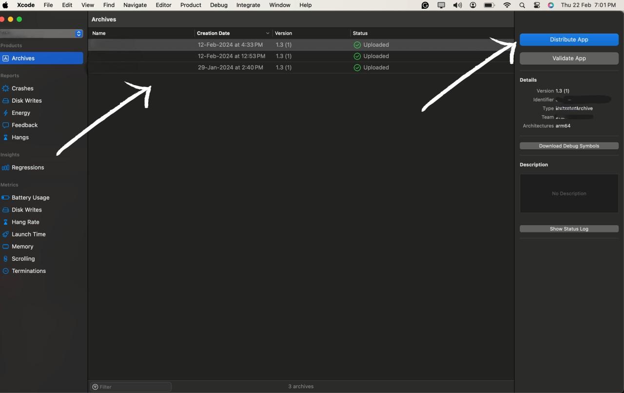Open the date and time in menu bar
This screenshot has width=624, height=393.
coord(588,5)
